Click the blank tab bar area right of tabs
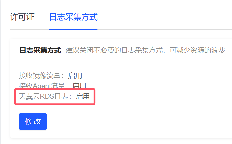The width and height of the screenshot is (232, 144). click(164, 17)
